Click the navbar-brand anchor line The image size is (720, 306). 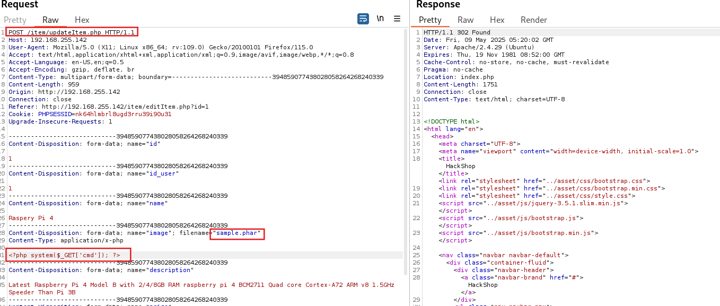coord(522,277)
